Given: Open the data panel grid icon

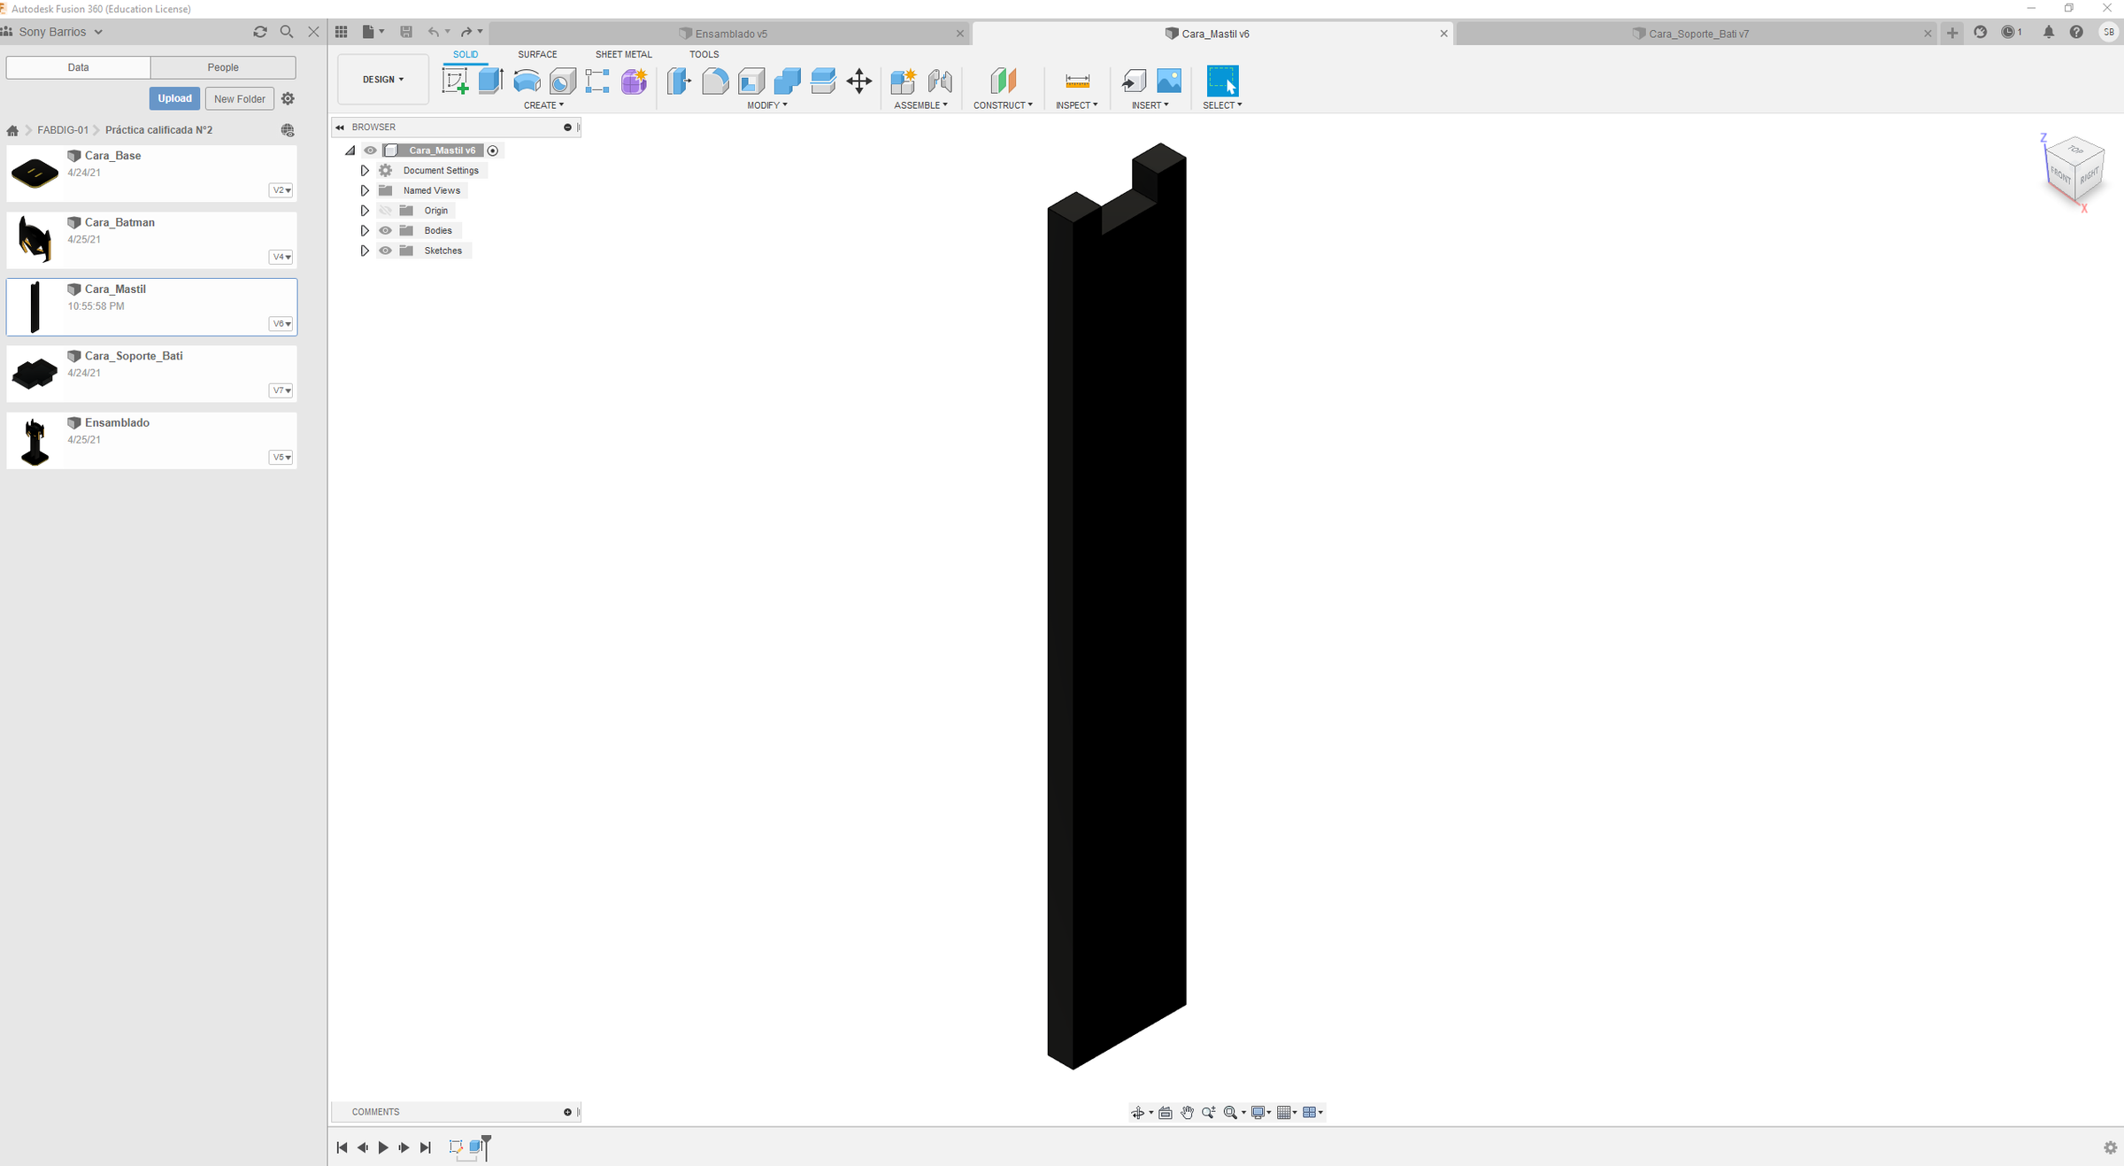Looking at the screenshot, I should (342, 32).
